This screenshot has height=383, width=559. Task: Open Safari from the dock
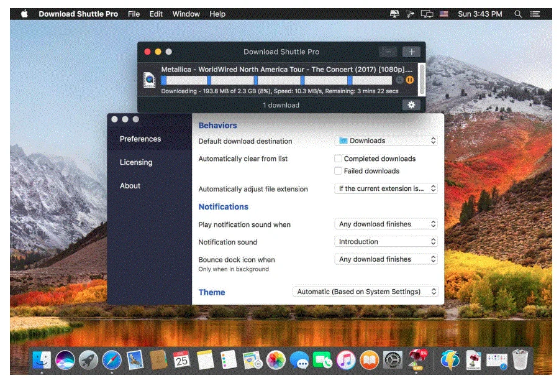[x=112, y=359]
